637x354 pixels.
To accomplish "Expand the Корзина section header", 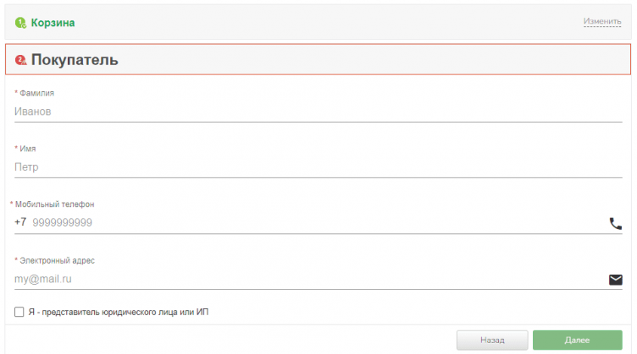I will (53, 23).
